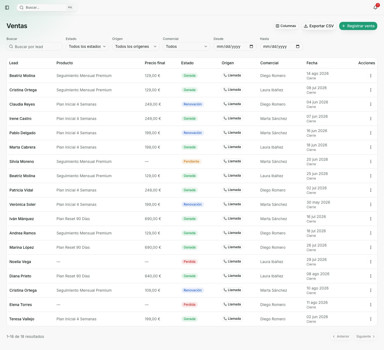Viewport: 384px width, 350px height.
Task: Open actions menu for Teresa Vallejo row
Action: [371, 319]
